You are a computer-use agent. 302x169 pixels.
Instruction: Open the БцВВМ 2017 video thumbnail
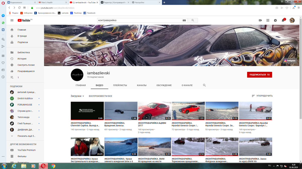(x=155, y=111)
